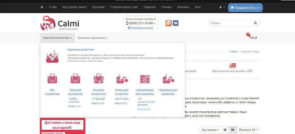Click "Каталог (+2)" under Мужские косметички
The height and width of the screenshot is (134, 295).
pos(98,103)
